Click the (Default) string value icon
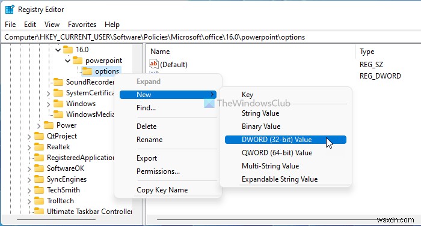421x226 pixels. pyautogui.click(x=153, y=64)
